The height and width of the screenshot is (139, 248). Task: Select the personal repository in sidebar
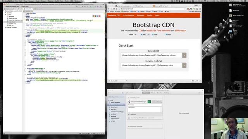114,116
